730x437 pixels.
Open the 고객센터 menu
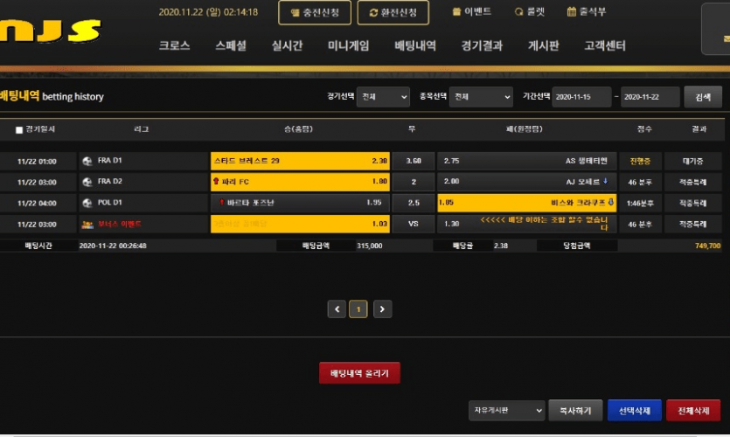point(605,45)
